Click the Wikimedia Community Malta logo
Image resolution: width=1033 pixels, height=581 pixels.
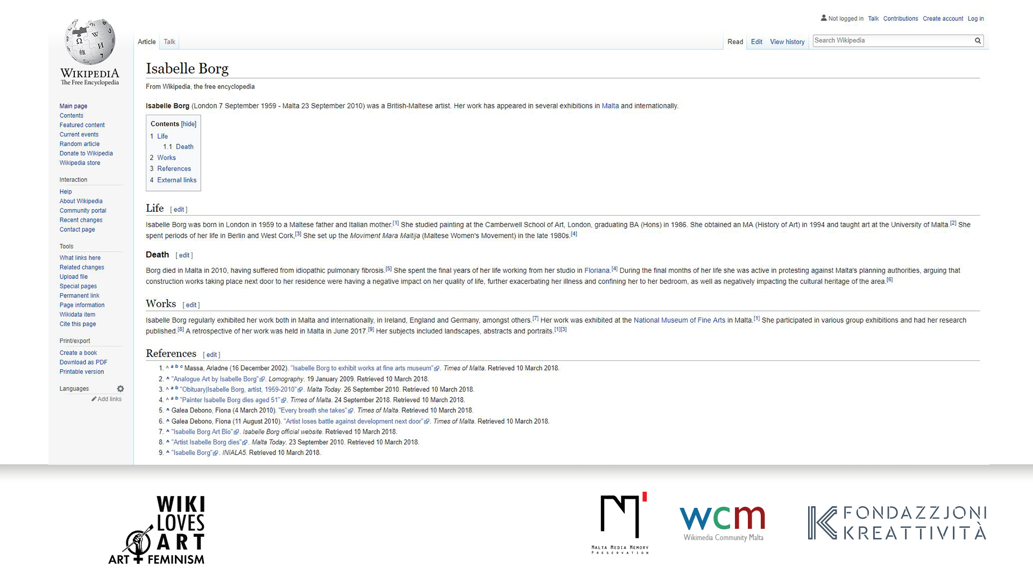pos(722,522)
